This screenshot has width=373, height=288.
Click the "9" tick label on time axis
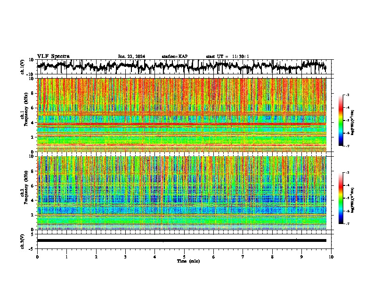[x=301, y=257]
